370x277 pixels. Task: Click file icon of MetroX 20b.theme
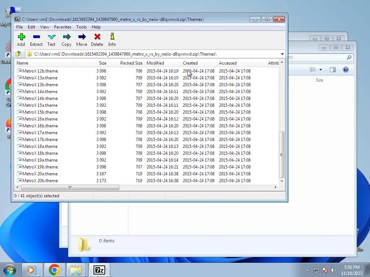point(19,180)
